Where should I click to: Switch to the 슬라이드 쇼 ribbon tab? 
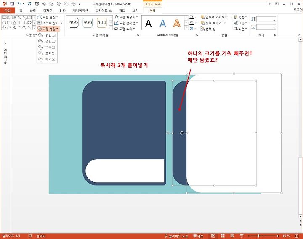pyautogui.click(x=104, y=11)
